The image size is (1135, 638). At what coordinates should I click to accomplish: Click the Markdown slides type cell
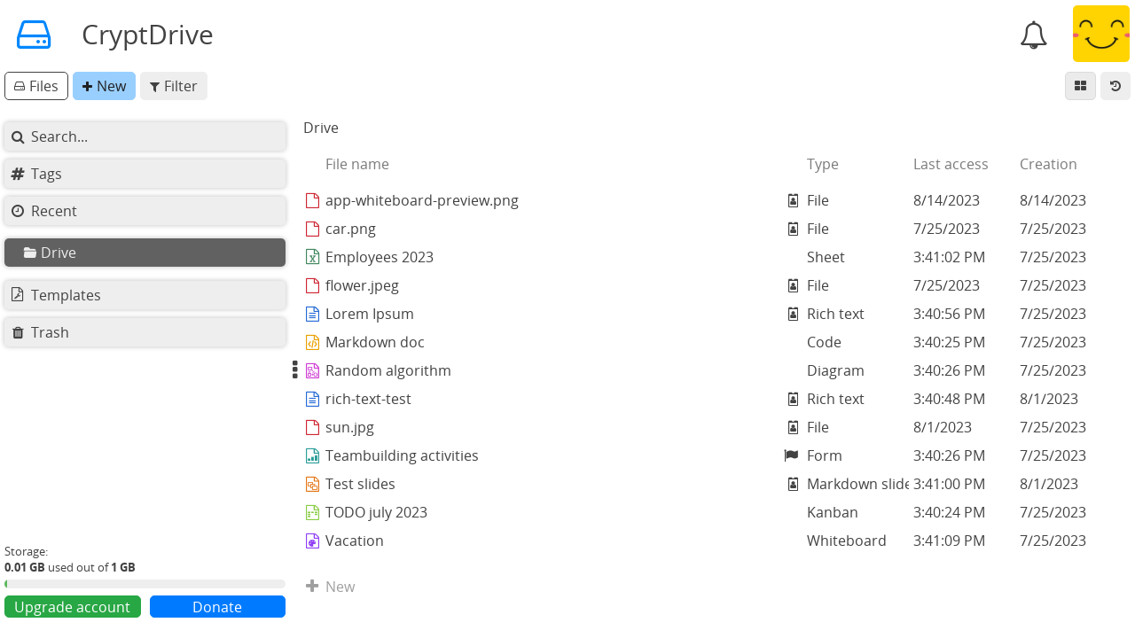[x=857, y=484]
